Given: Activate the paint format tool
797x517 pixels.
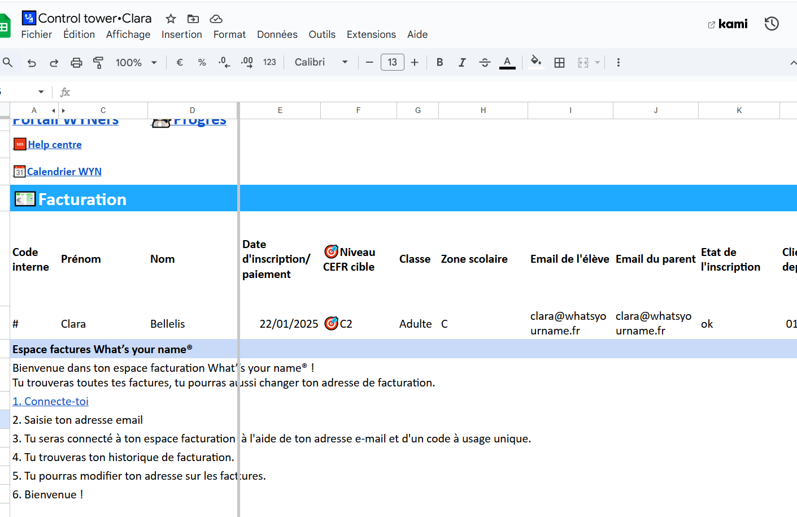Looking at the screenshot, I should coord(98,63).
